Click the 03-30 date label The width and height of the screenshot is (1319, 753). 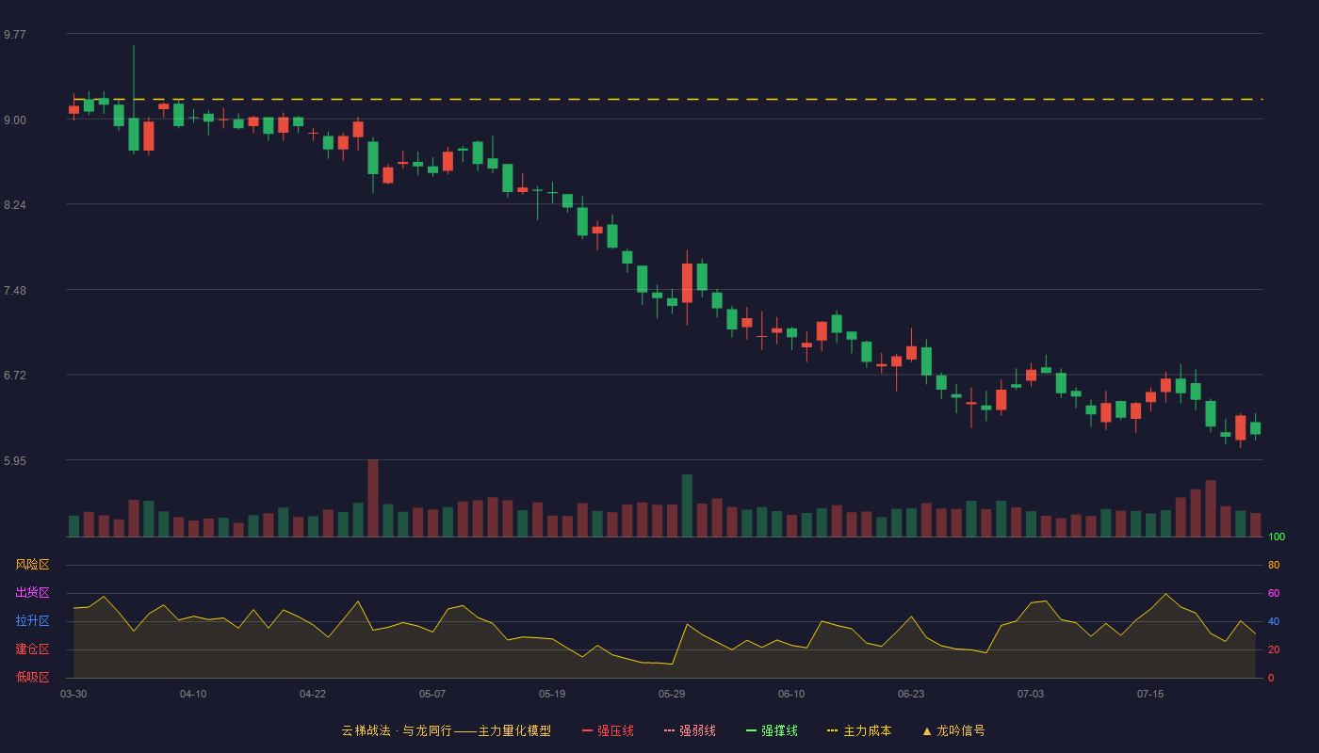point(73,694)
